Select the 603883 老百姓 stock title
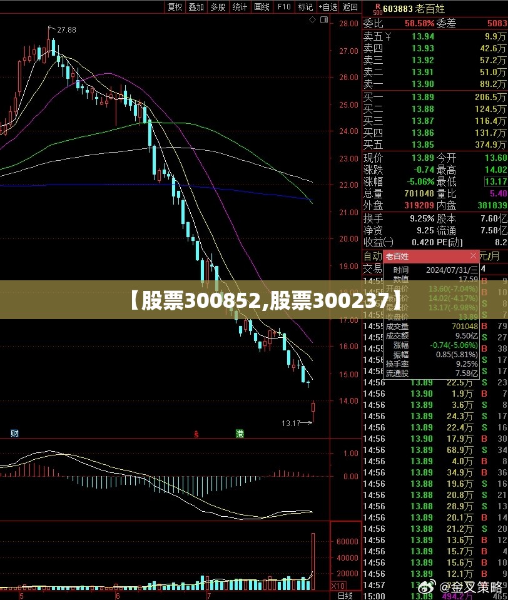508x600 pixels. coord(414,8)
